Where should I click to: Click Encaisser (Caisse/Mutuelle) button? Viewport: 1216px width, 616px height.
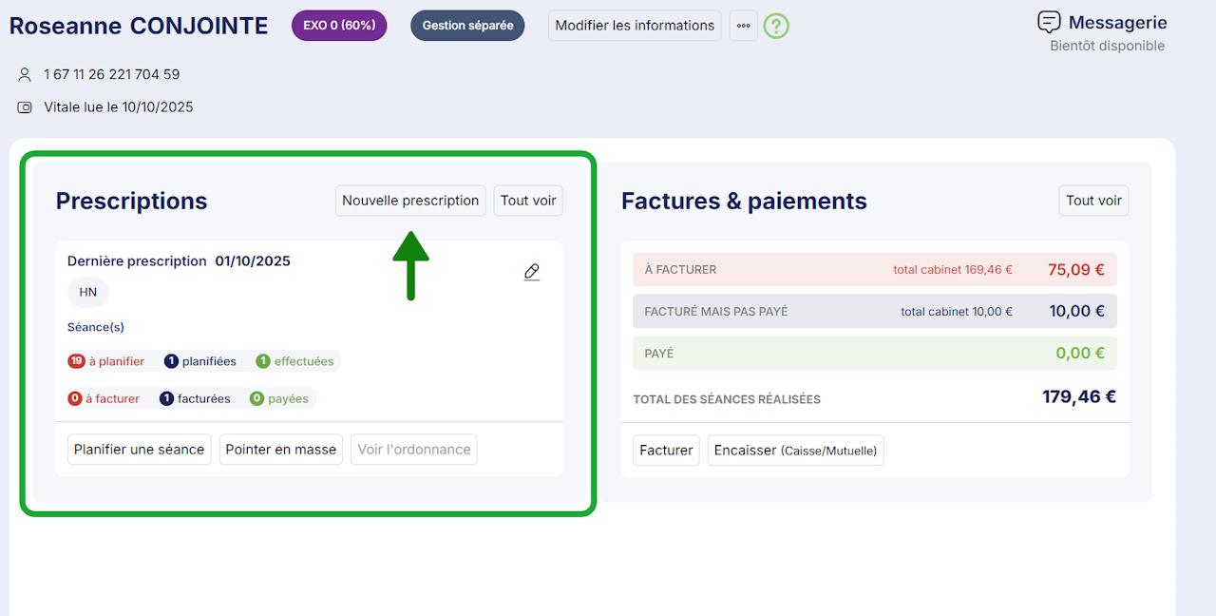795,451
